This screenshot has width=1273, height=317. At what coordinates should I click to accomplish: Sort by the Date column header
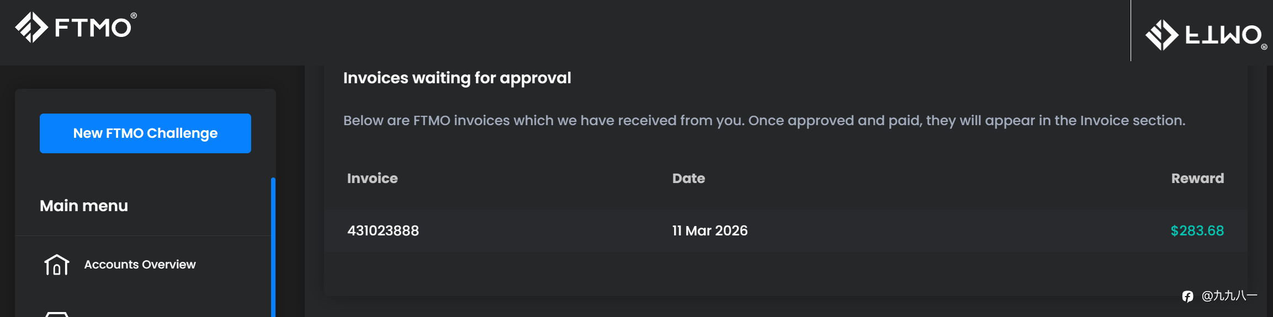tap(688, 178)
